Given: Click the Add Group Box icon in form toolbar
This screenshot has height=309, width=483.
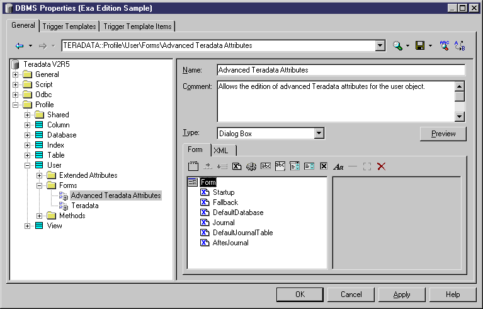Looking at the screenshot, I should [193, 166].
